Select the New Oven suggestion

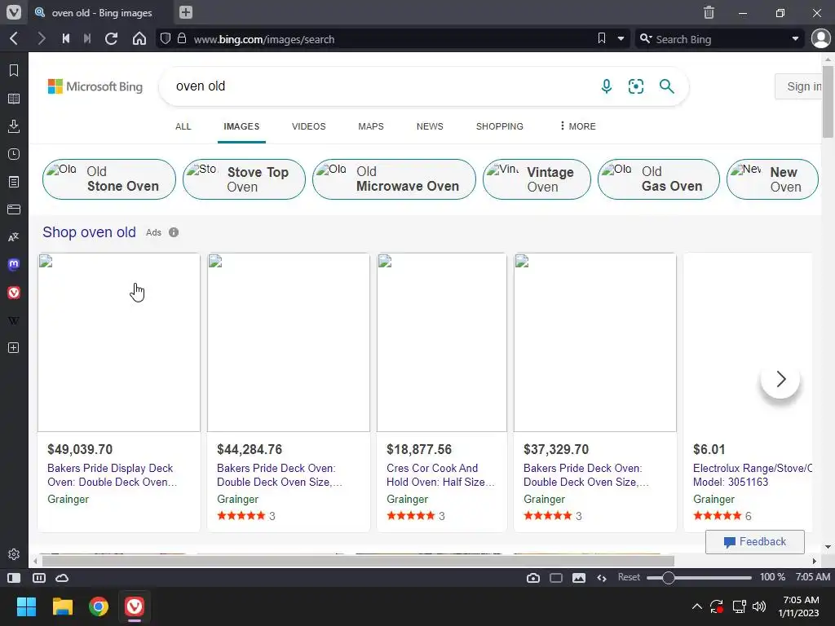click(772, 179)
